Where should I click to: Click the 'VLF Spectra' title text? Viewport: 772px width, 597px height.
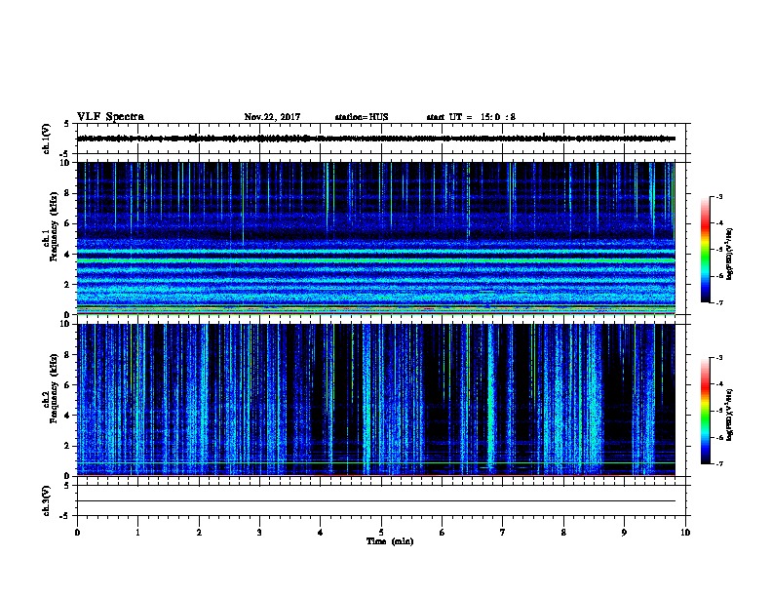point(110,117)
